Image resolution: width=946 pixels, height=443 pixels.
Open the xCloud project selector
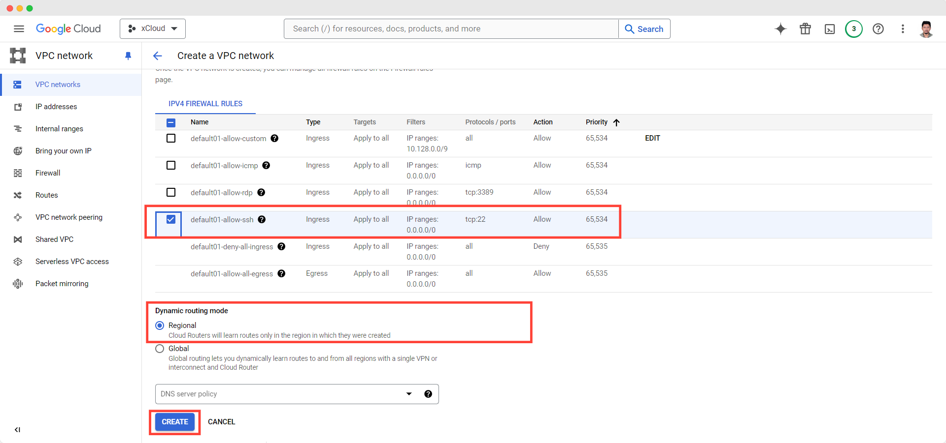(x=152, y=29)
